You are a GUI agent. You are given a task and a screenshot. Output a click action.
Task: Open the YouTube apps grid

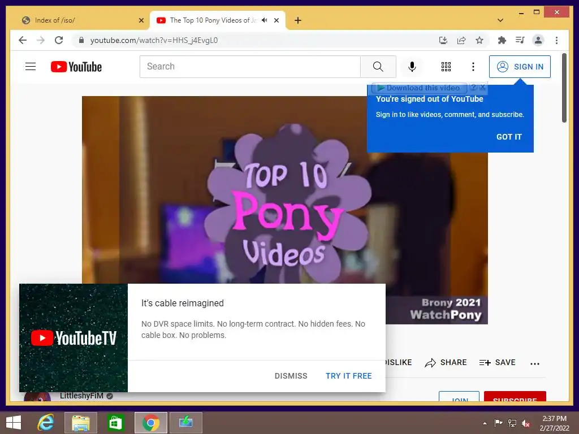[446, 67]
